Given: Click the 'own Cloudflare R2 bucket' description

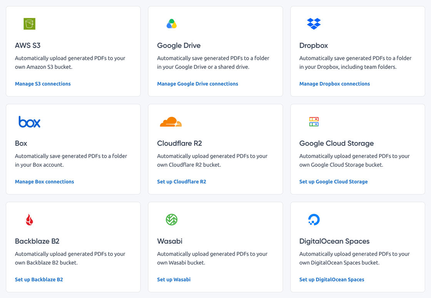Looking at the screenshot, I should 189,165.
